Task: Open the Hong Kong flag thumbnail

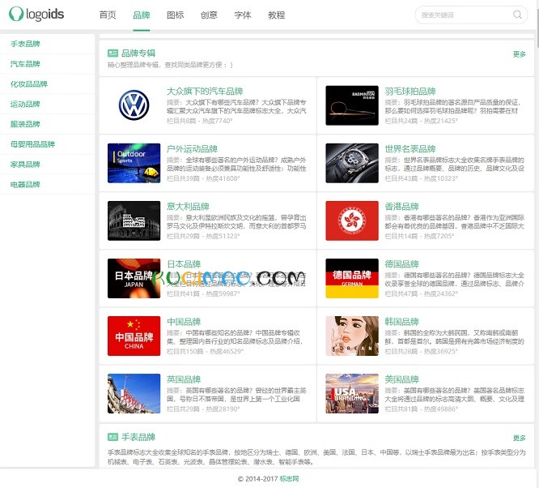Action: click(352, 220)
